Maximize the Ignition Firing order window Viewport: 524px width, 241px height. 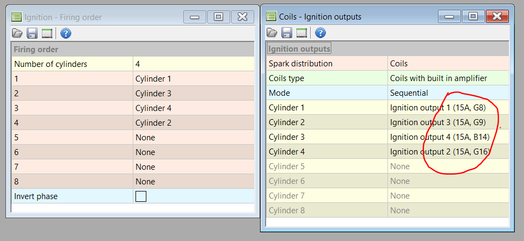click(218, 17)
